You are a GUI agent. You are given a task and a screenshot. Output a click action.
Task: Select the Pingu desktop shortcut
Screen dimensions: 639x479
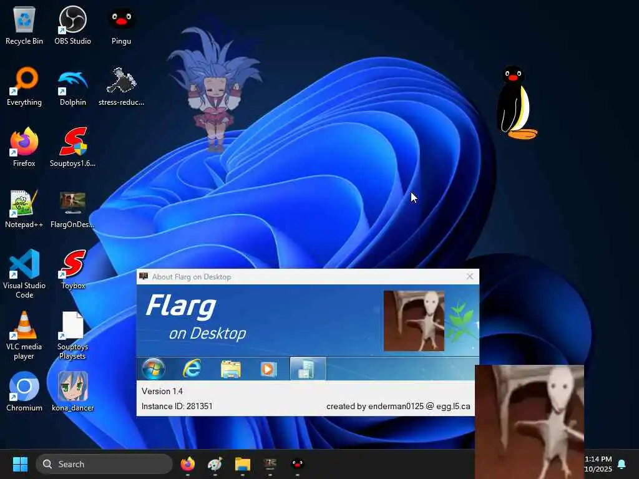pyautogui.click(x=121, y=25)
